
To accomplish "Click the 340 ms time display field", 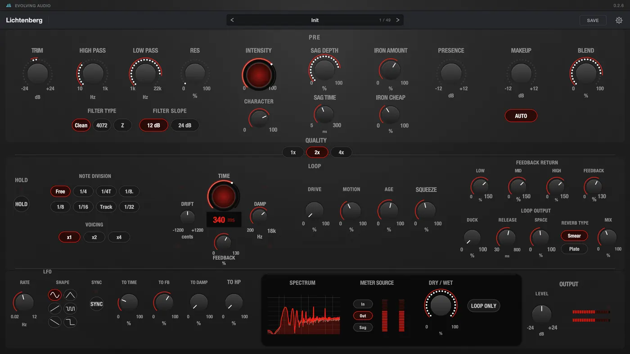I will [x=224, y=220].
